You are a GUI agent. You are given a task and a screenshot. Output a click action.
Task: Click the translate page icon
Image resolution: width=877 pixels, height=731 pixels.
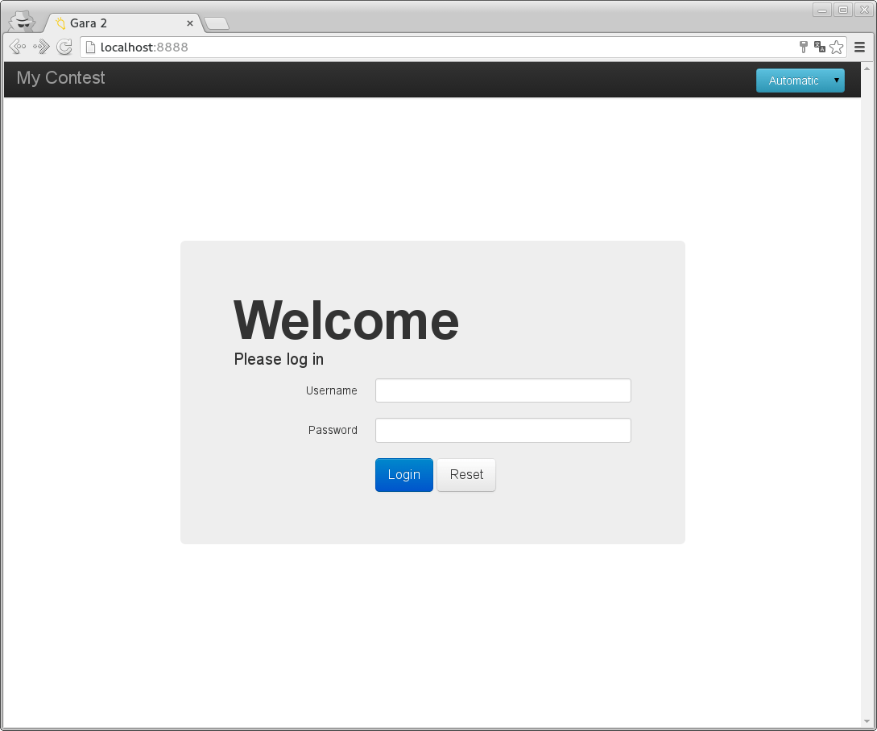pyautogui.click(x=819, y=47)
